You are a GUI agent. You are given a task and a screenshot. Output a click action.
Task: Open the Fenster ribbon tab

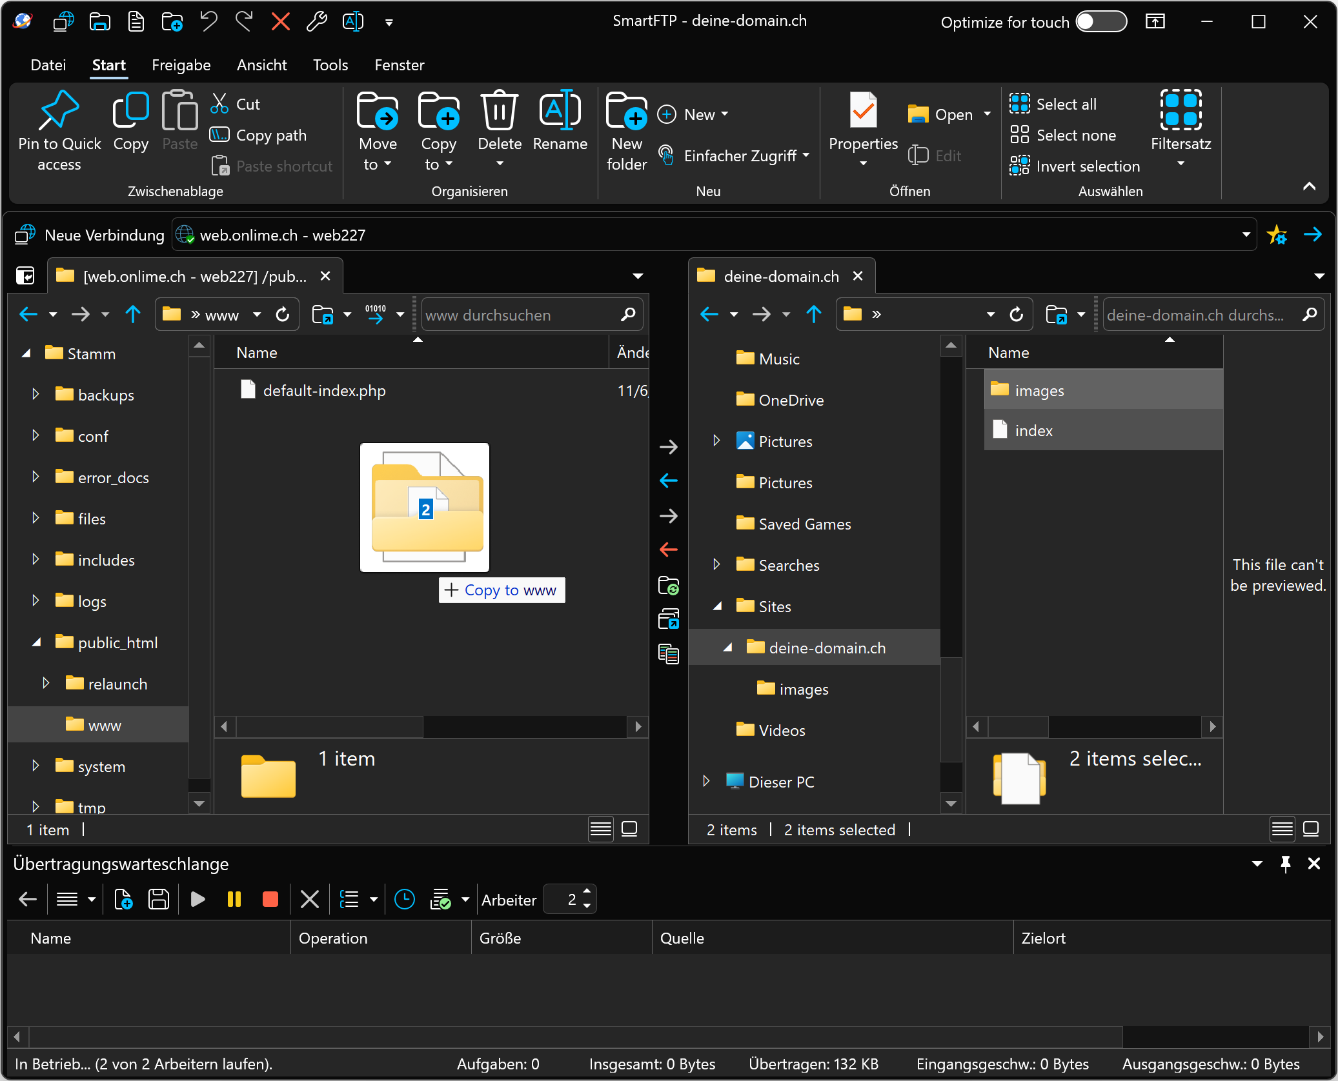coord(400,65)
